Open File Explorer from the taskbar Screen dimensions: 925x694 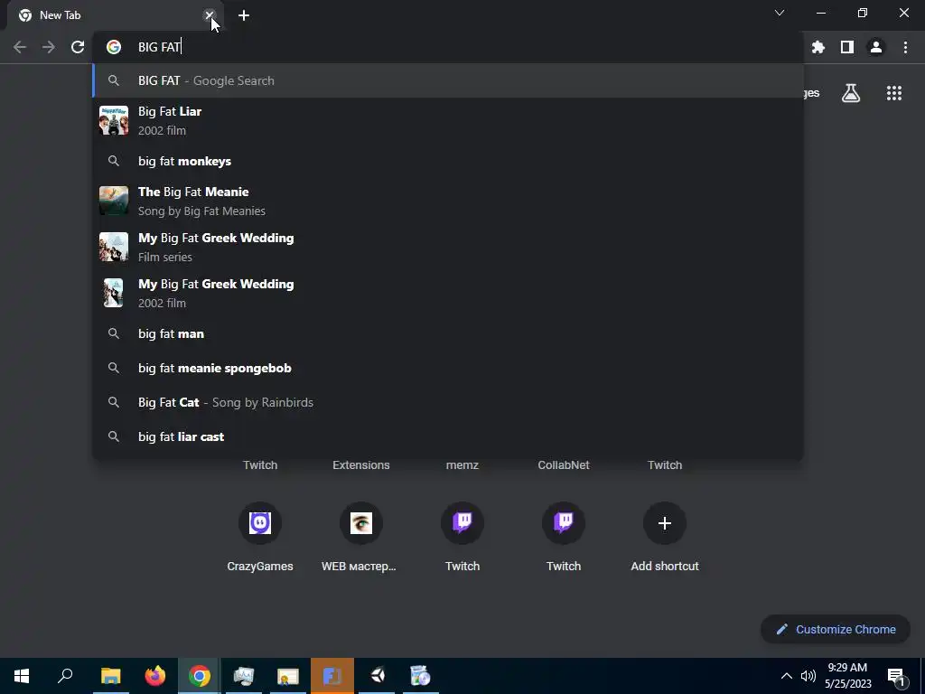(x=111, y=676)
